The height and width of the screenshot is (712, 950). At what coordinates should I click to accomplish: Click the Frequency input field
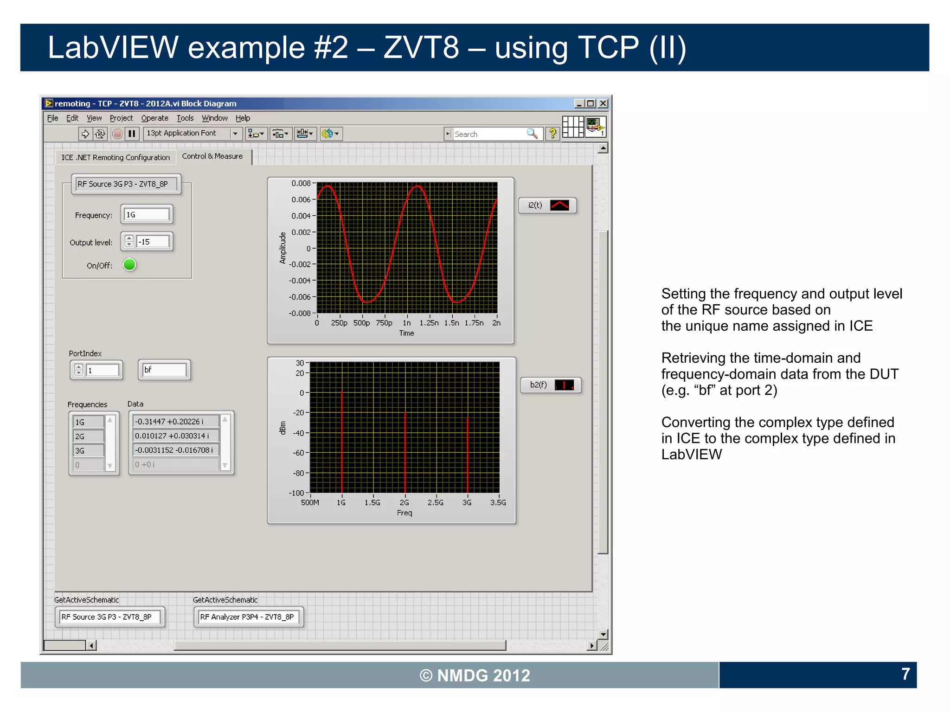click(x=147, y=215)
